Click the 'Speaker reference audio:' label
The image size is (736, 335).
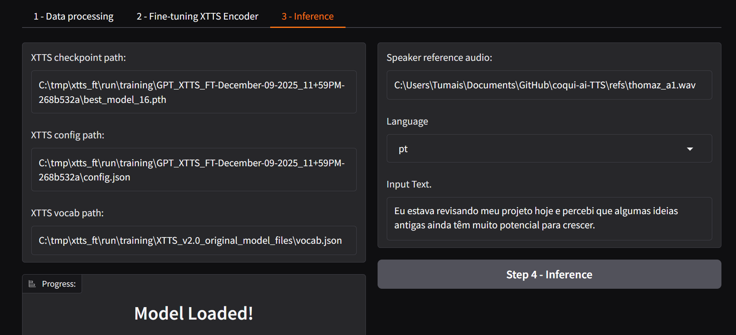(439, 57)
